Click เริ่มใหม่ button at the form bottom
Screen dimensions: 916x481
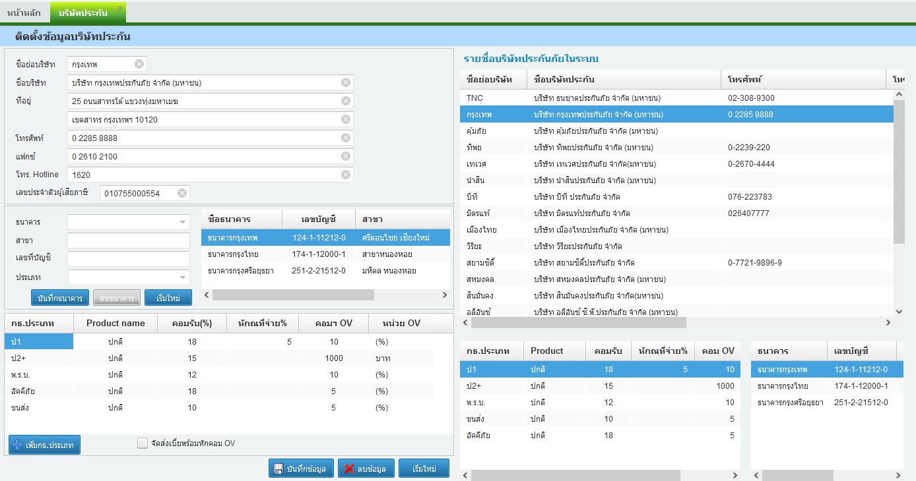coord(424,468)
